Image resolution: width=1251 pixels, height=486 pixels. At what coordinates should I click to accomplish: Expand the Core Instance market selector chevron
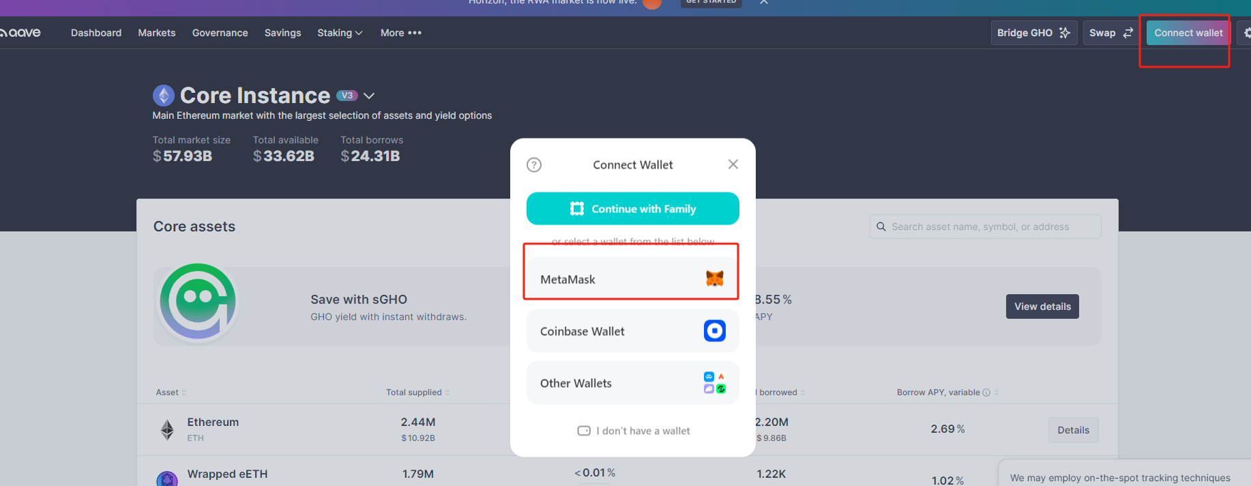369,96
